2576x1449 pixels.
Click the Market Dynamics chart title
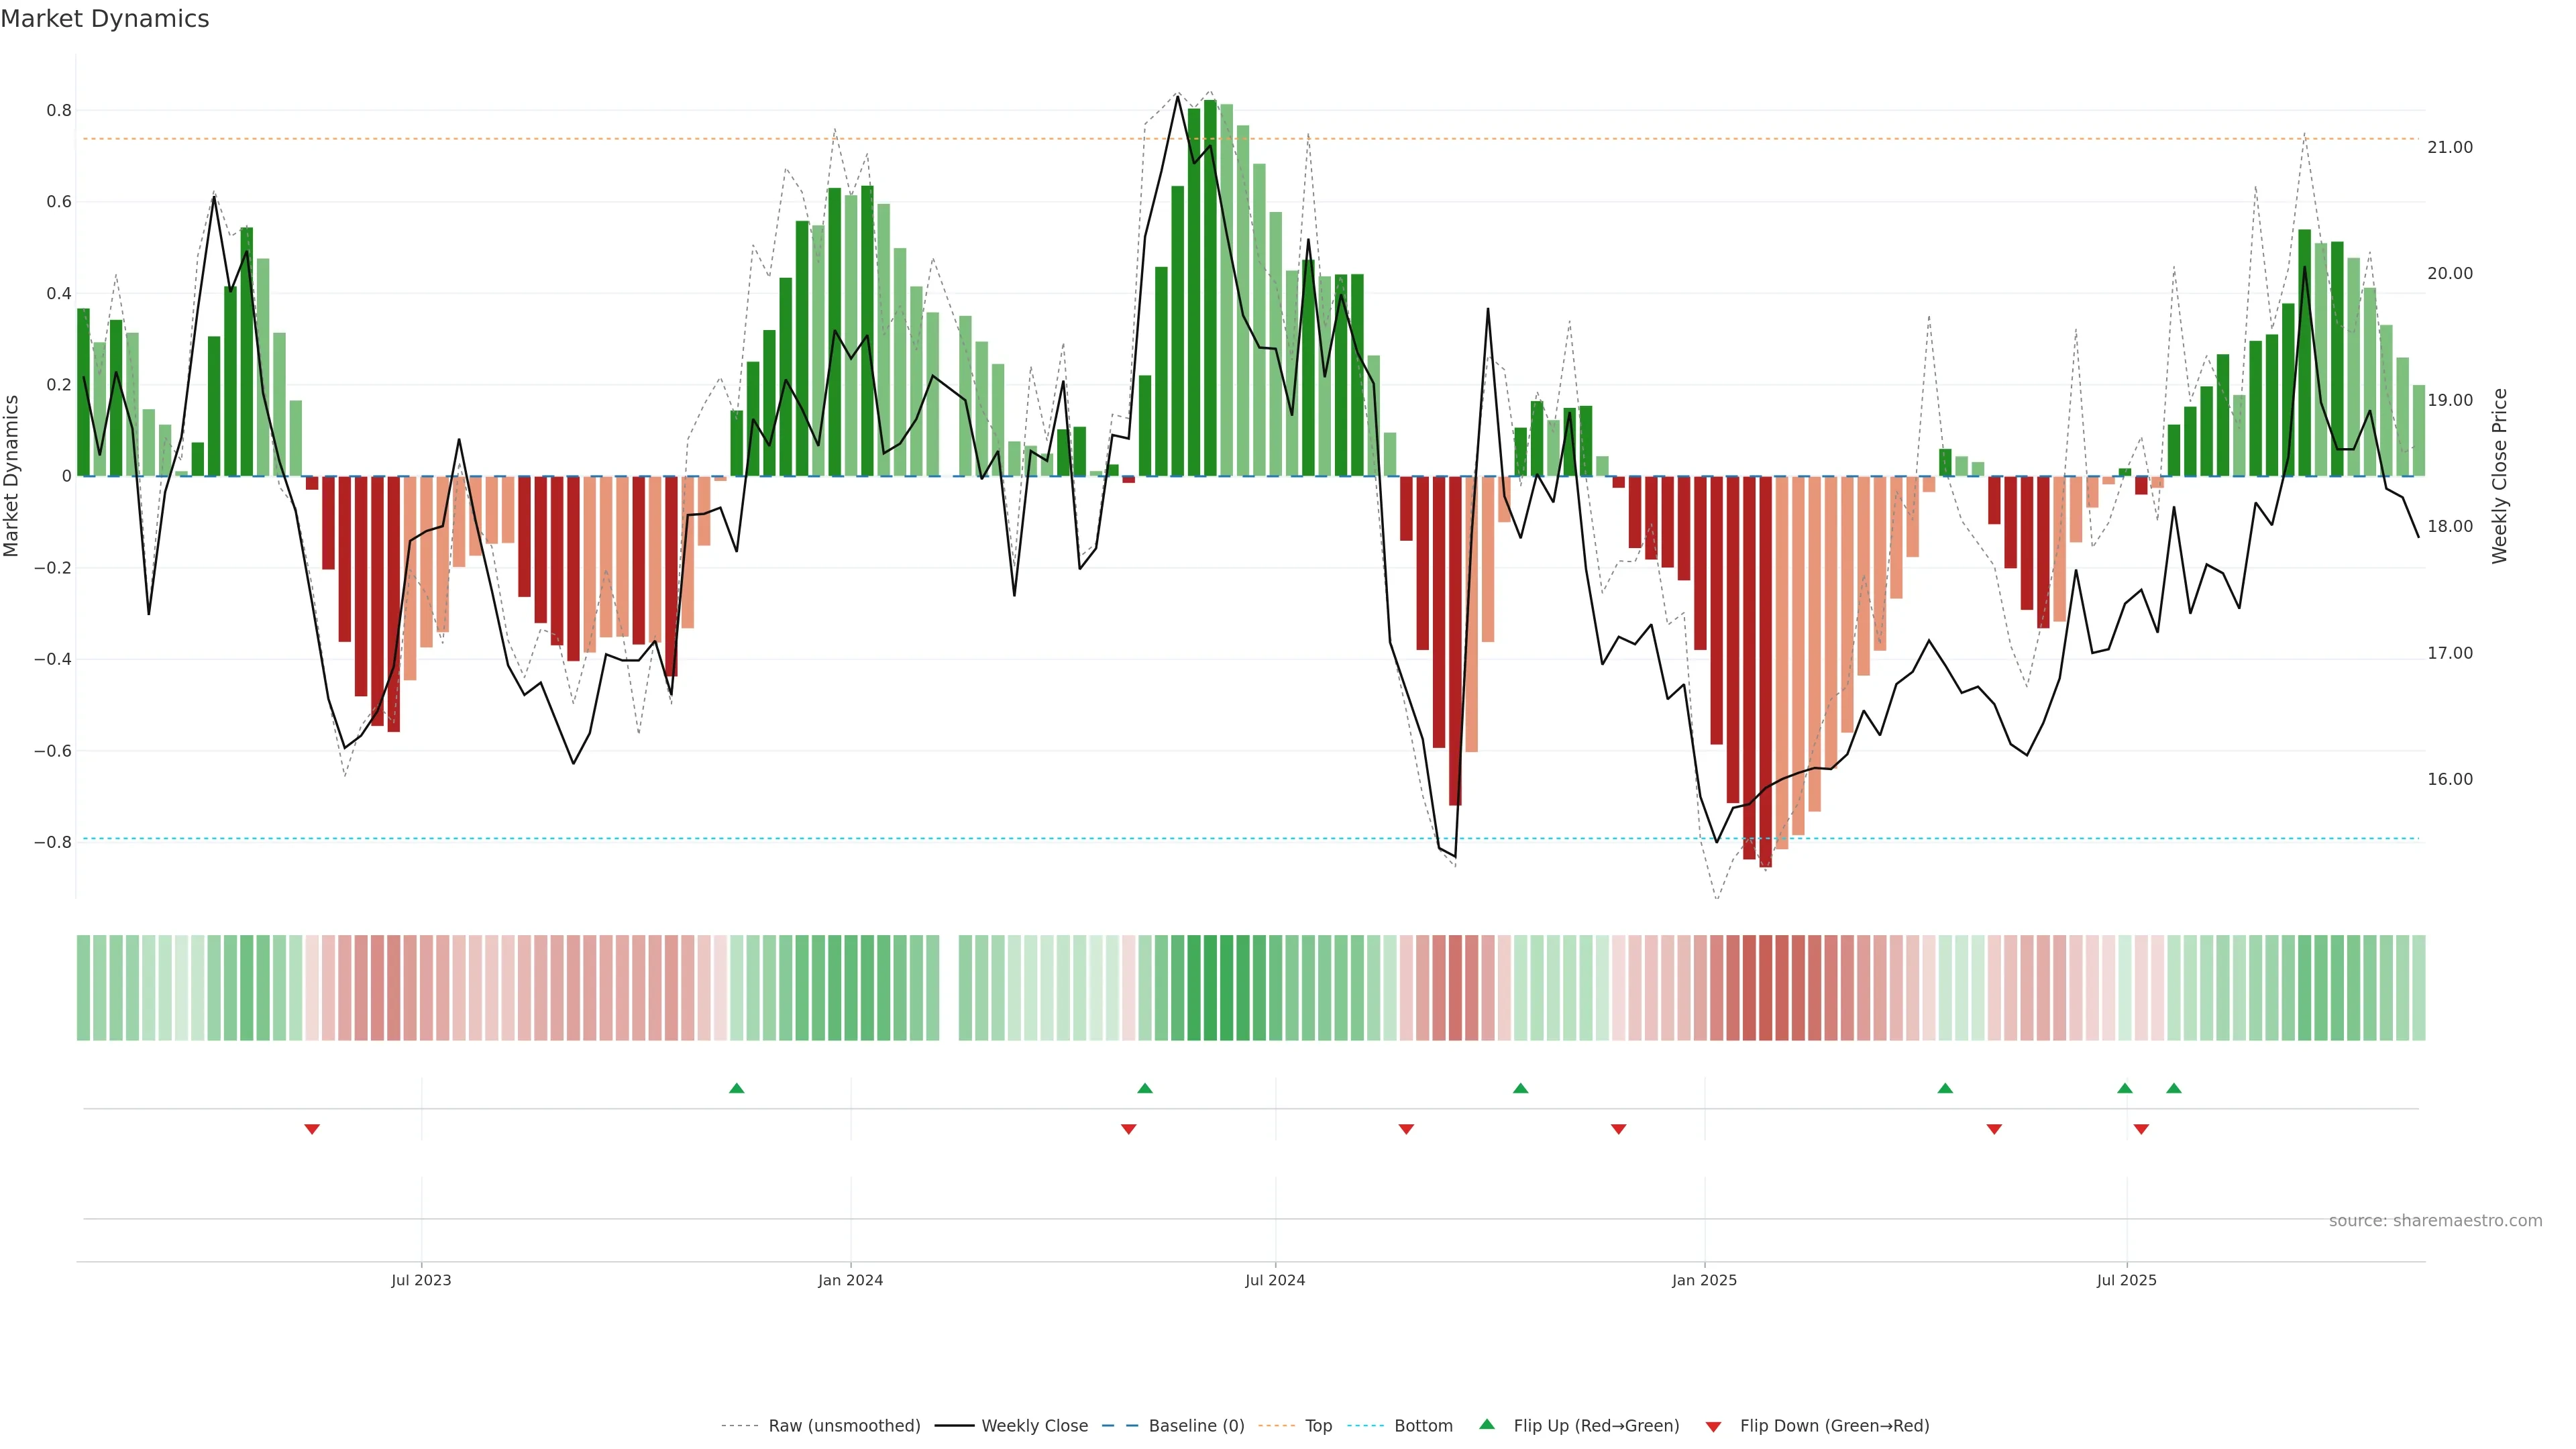[105, 19]
